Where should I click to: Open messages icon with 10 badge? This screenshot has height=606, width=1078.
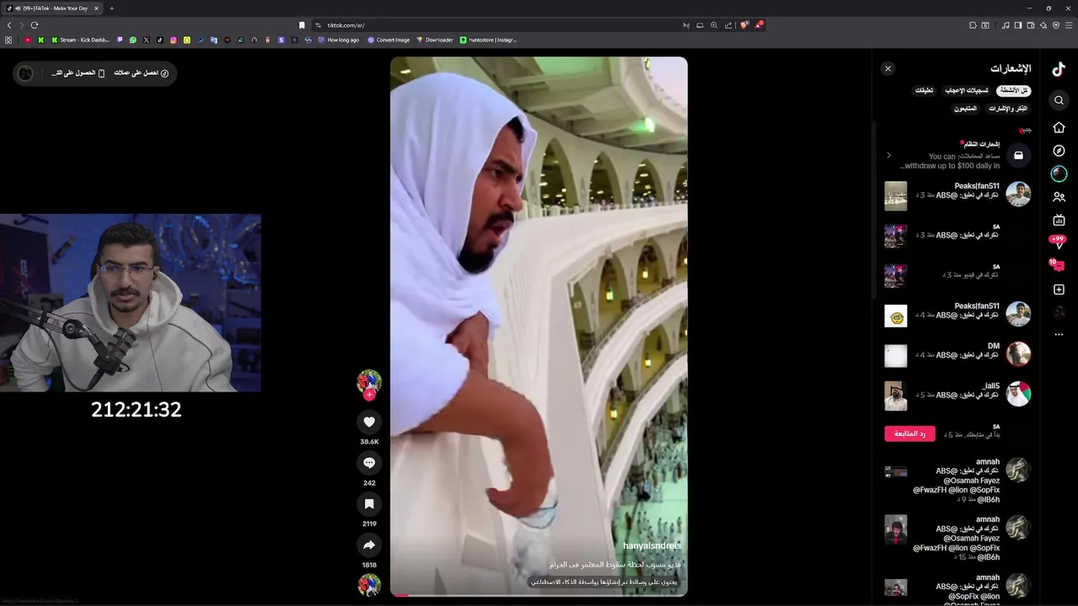tap(1058, 265)
